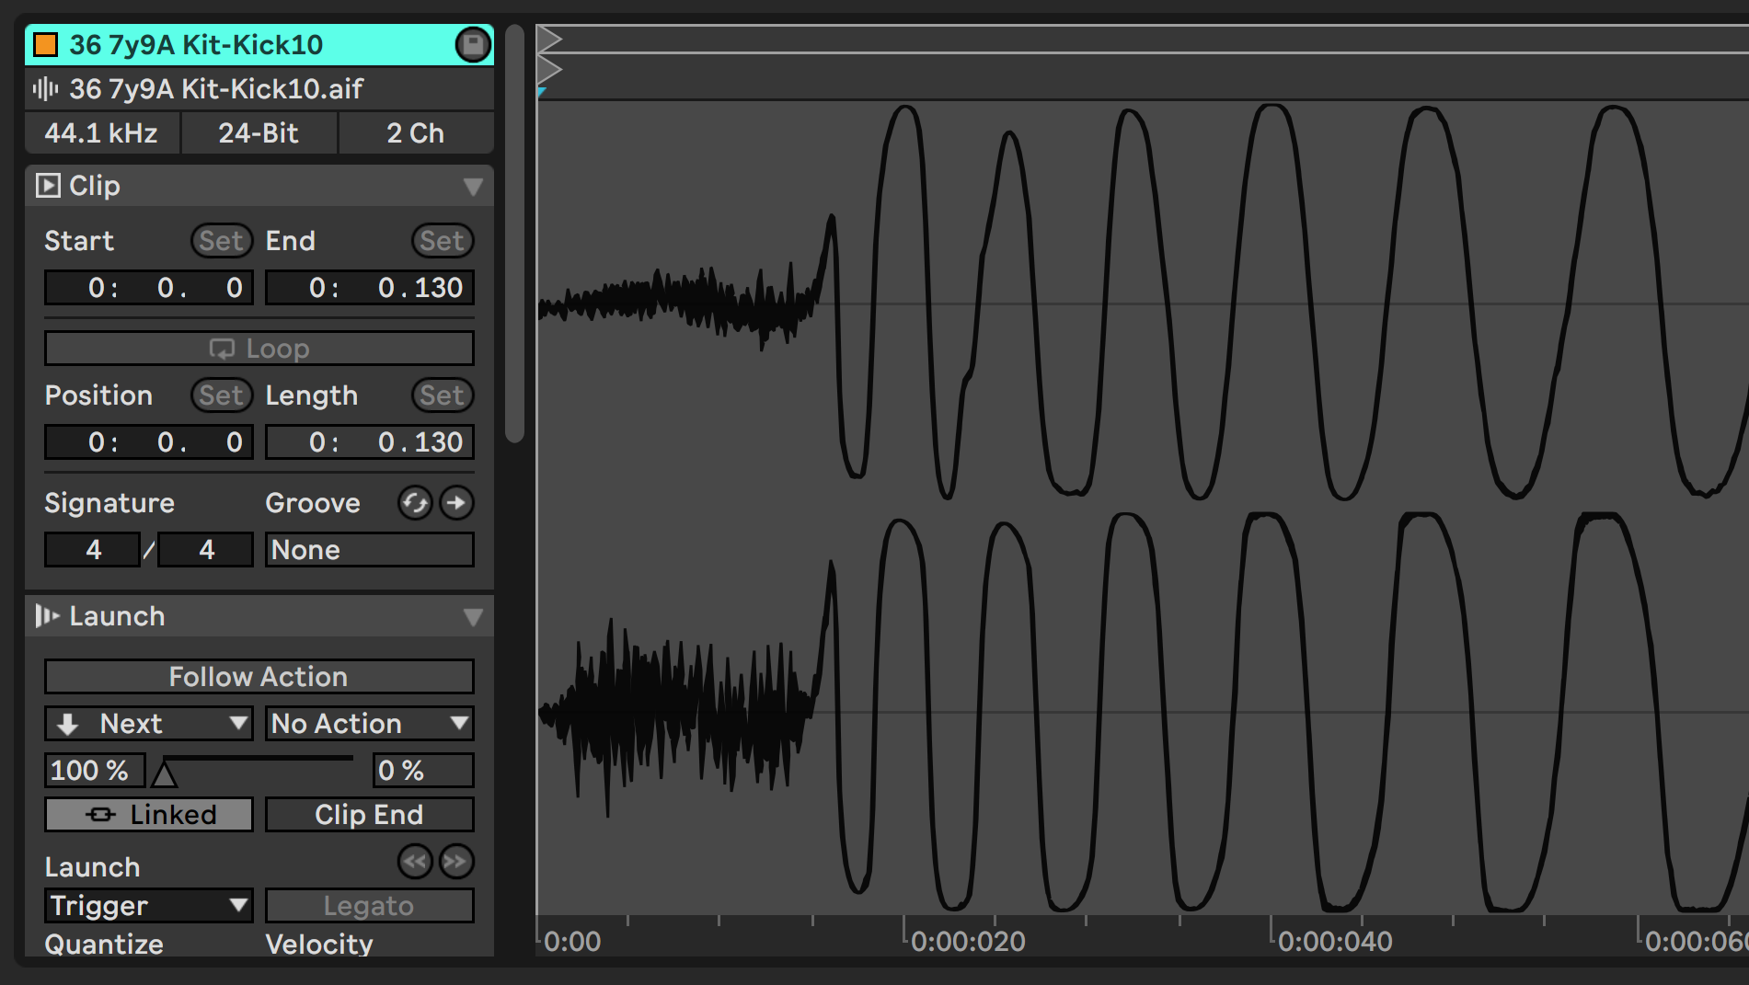Viewport: 1749px width, 985px height.
Task: Click the hot-swap Groove circular arrows icon
Action: click(414, 503)
